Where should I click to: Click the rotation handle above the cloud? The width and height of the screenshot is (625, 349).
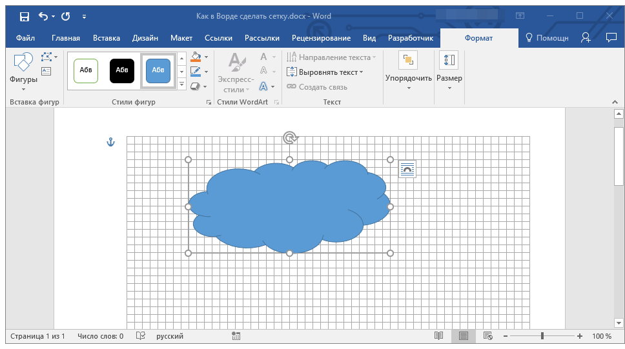click(x=290, y=137)
